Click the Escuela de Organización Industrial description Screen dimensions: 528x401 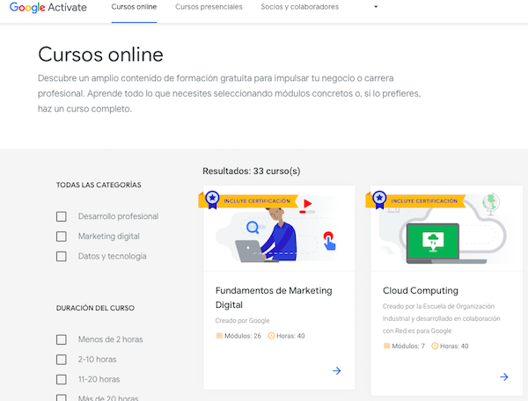[x=442, y=318]
